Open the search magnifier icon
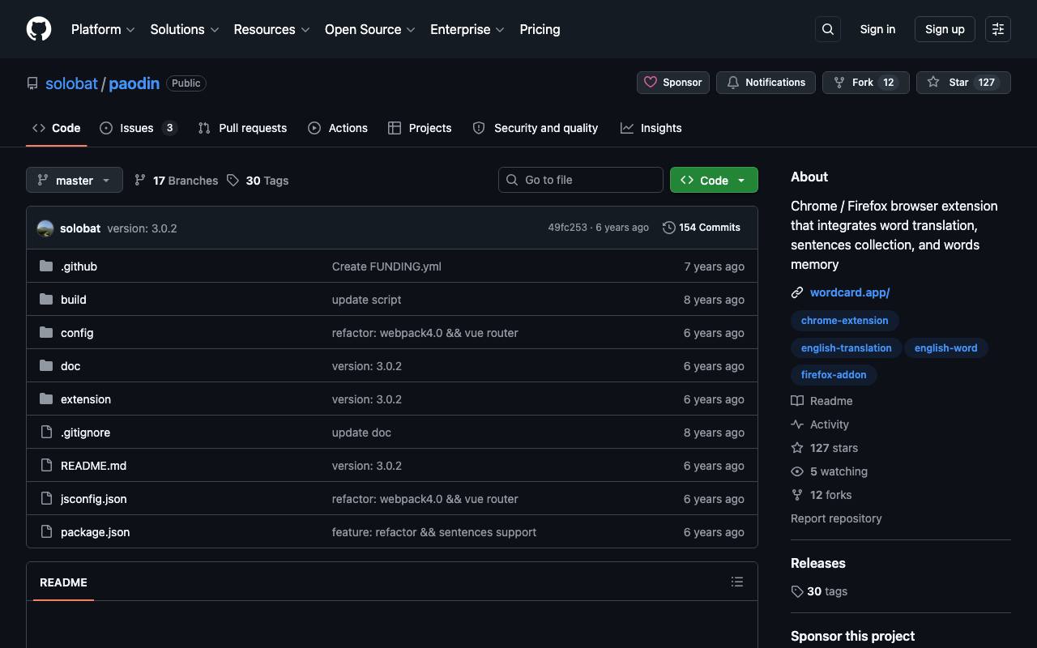Viewport: 1037px width, 648px height. (828, 29)
